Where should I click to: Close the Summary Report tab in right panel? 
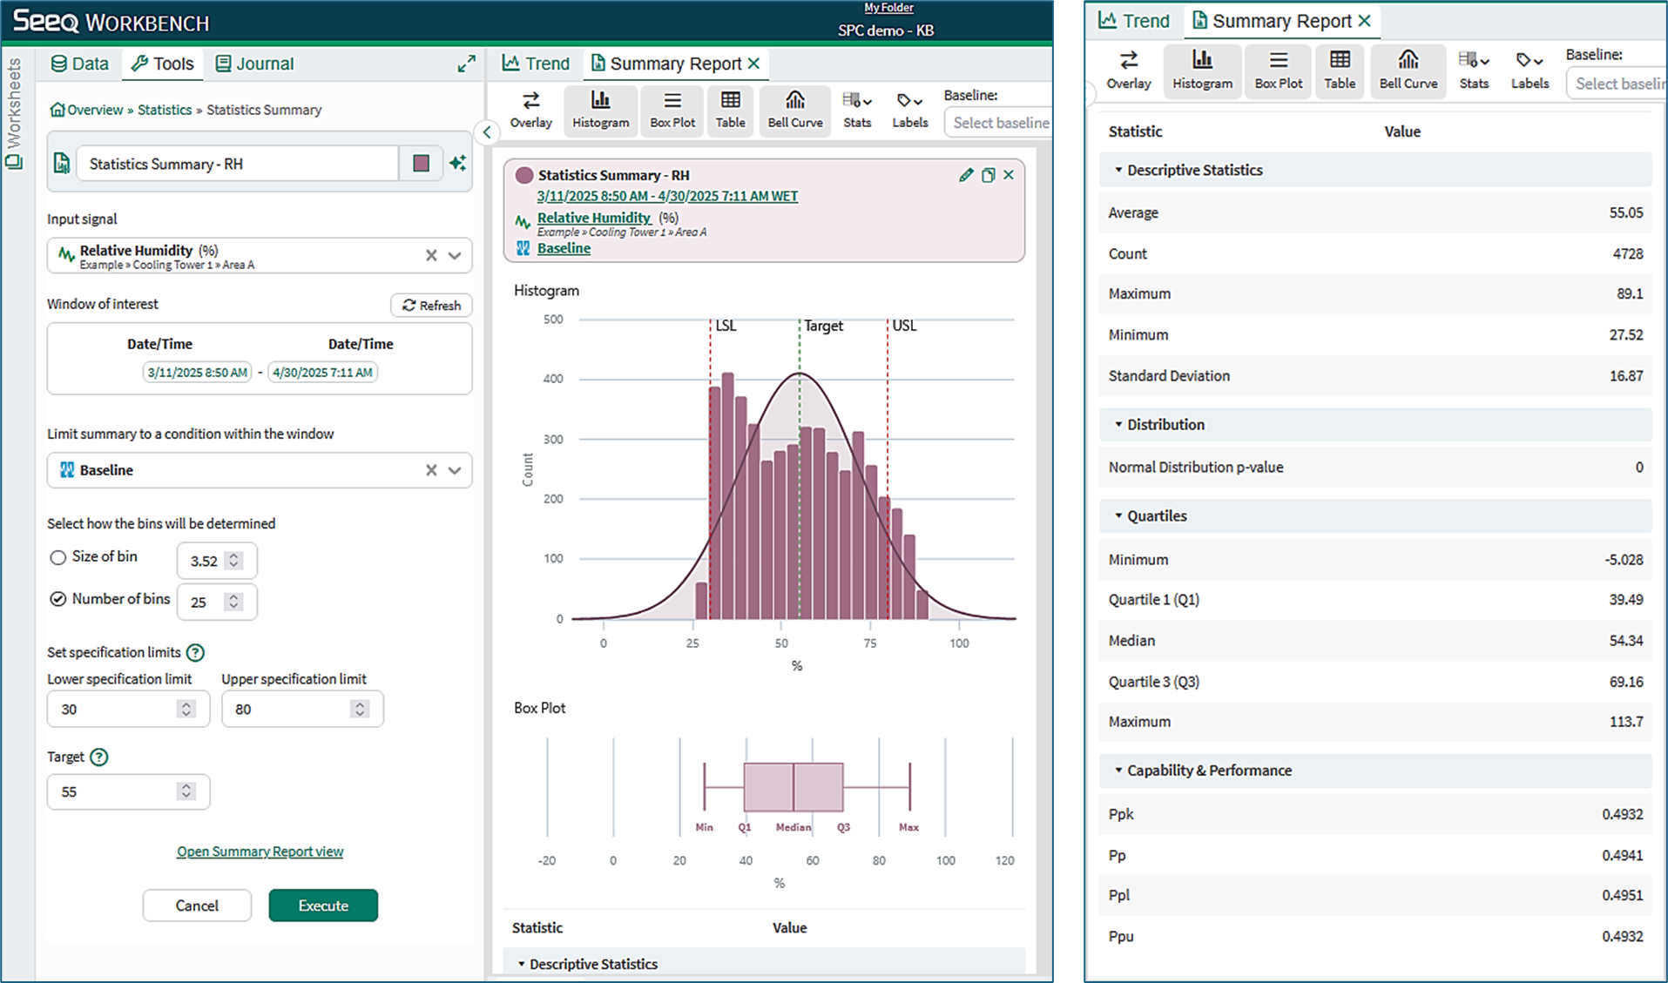tap(1365, 21)
